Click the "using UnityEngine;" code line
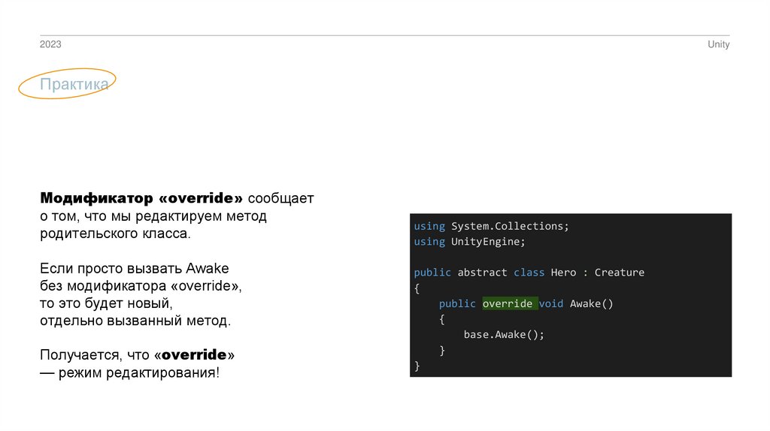This screenshot has width=770, height=431. (x=469, y=242)
